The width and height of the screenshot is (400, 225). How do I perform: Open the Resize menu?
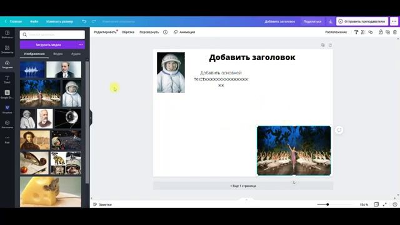(60, 21)
